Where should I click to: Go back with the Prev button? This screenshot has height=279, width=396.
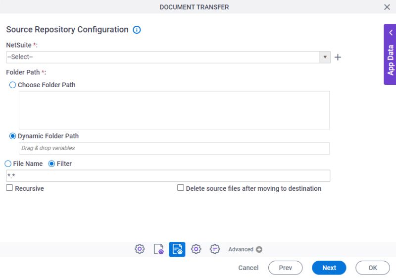click(x=286, y=268)
